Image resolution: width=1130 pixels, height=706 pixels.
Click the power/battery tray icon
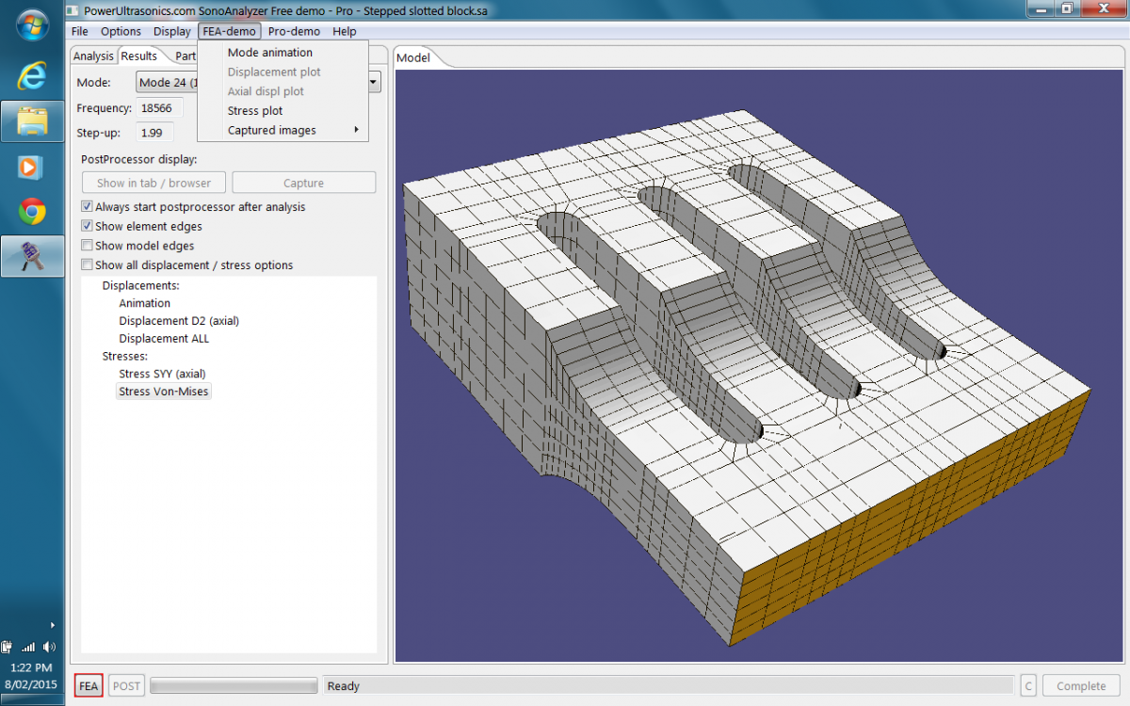pyautogui.click(x=8, y=647)
